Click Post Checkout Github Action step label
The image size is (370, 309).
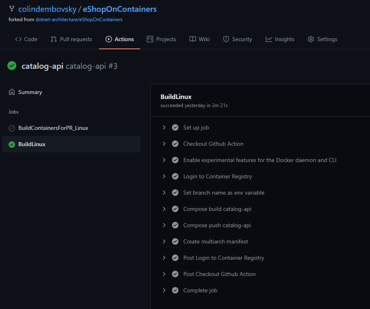coord(220,274)
